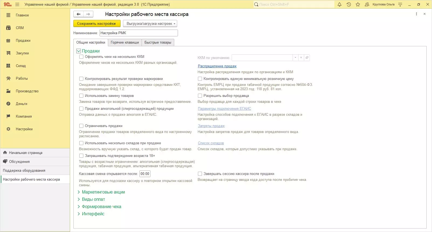
Task: Click the global search field
Action: (x=294, y=4)
